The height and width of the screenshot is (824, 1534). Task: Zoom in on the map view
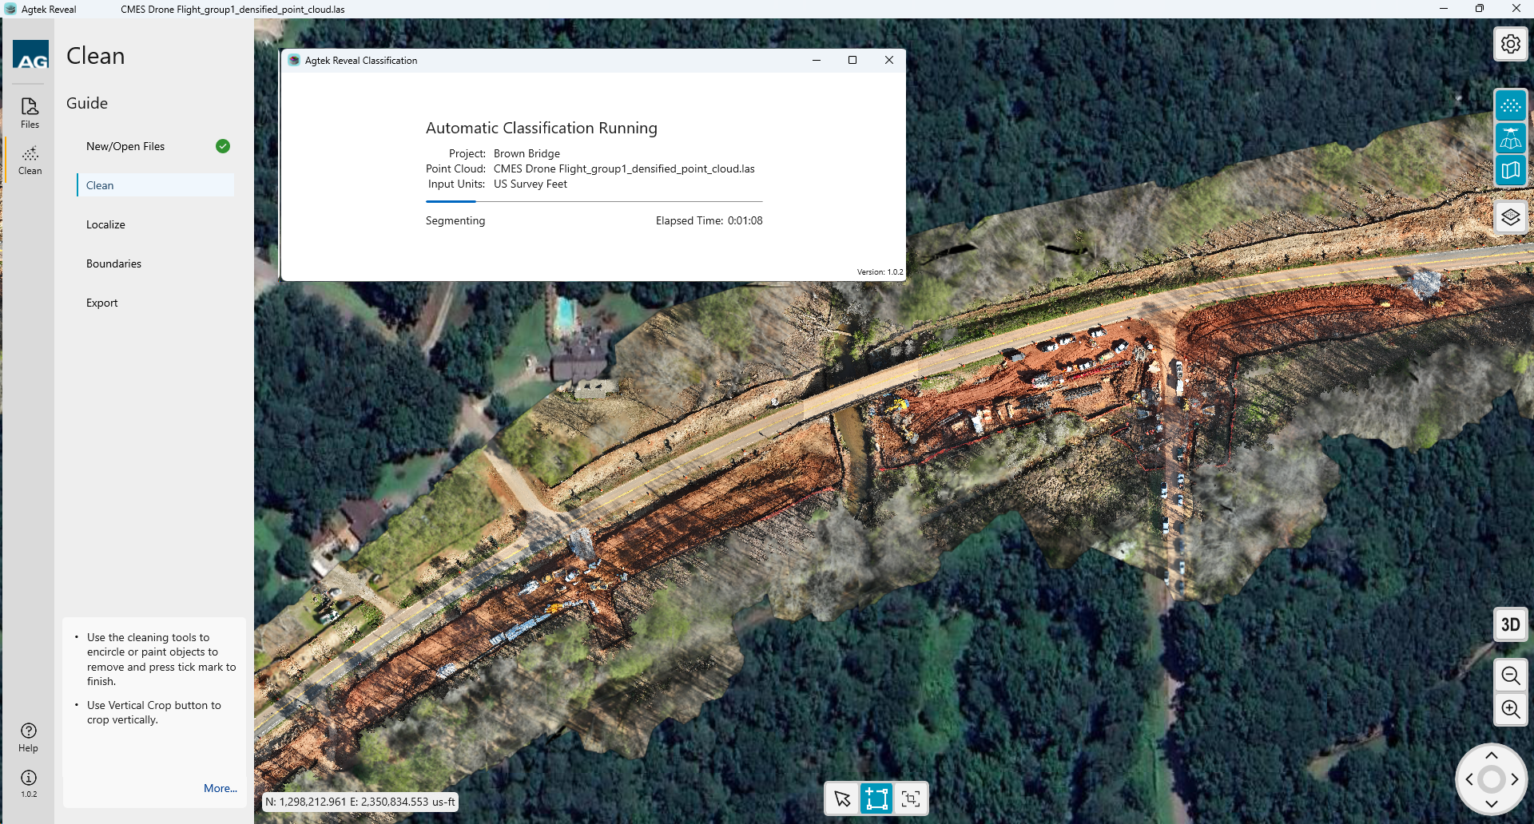pos(1510,709)
